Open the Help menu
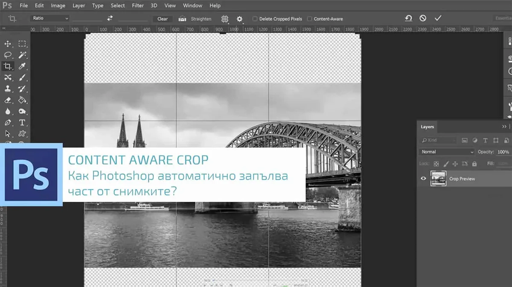 point(215,6)
